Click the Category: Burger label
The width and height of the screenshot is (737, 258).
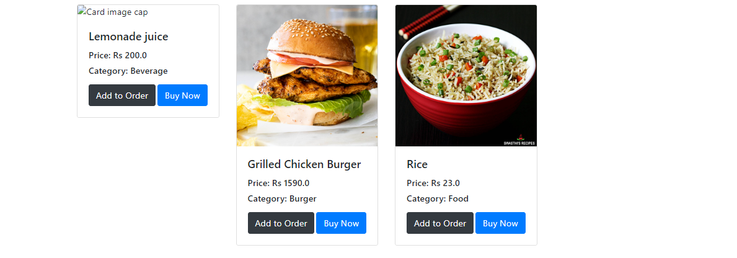click(282, 199)
